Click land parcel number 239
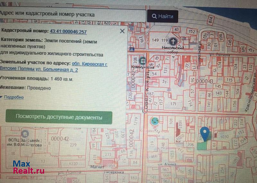257x183 pixels. 74,145
